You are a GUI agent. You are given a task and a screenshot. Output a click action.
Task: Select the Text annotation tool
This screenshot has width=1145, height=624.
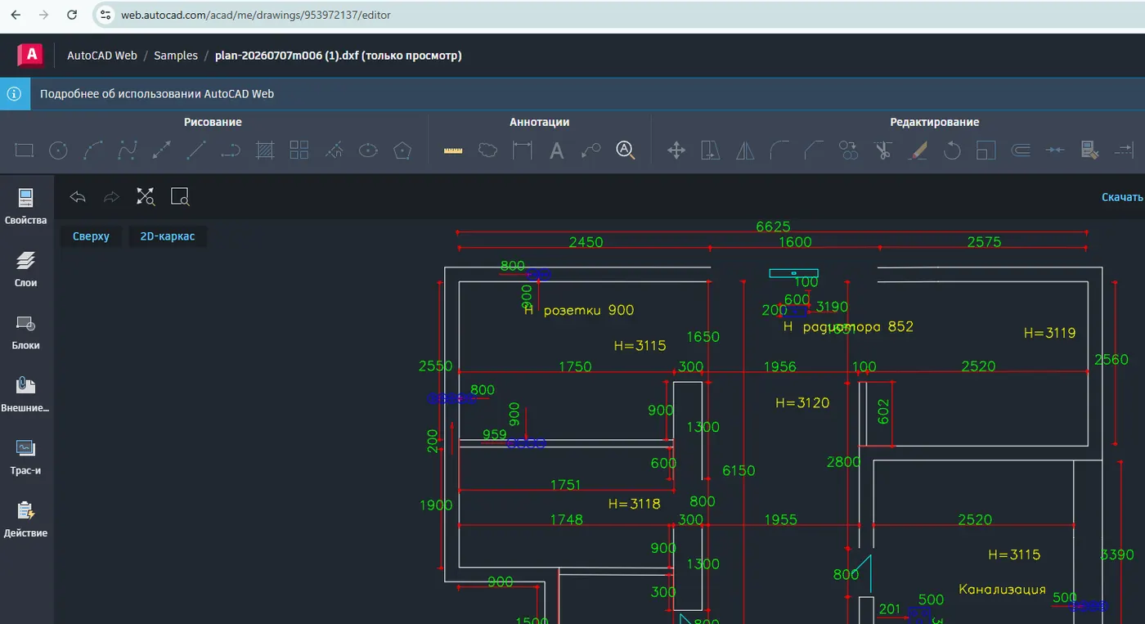557,150
